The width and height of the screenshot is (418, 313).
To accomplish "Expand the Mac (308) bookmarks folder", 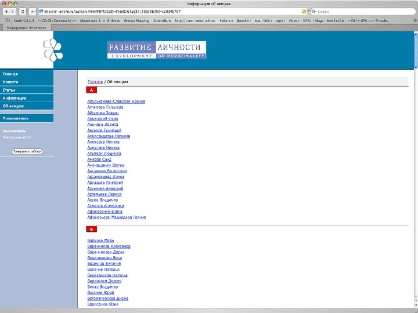I will 264,20.
